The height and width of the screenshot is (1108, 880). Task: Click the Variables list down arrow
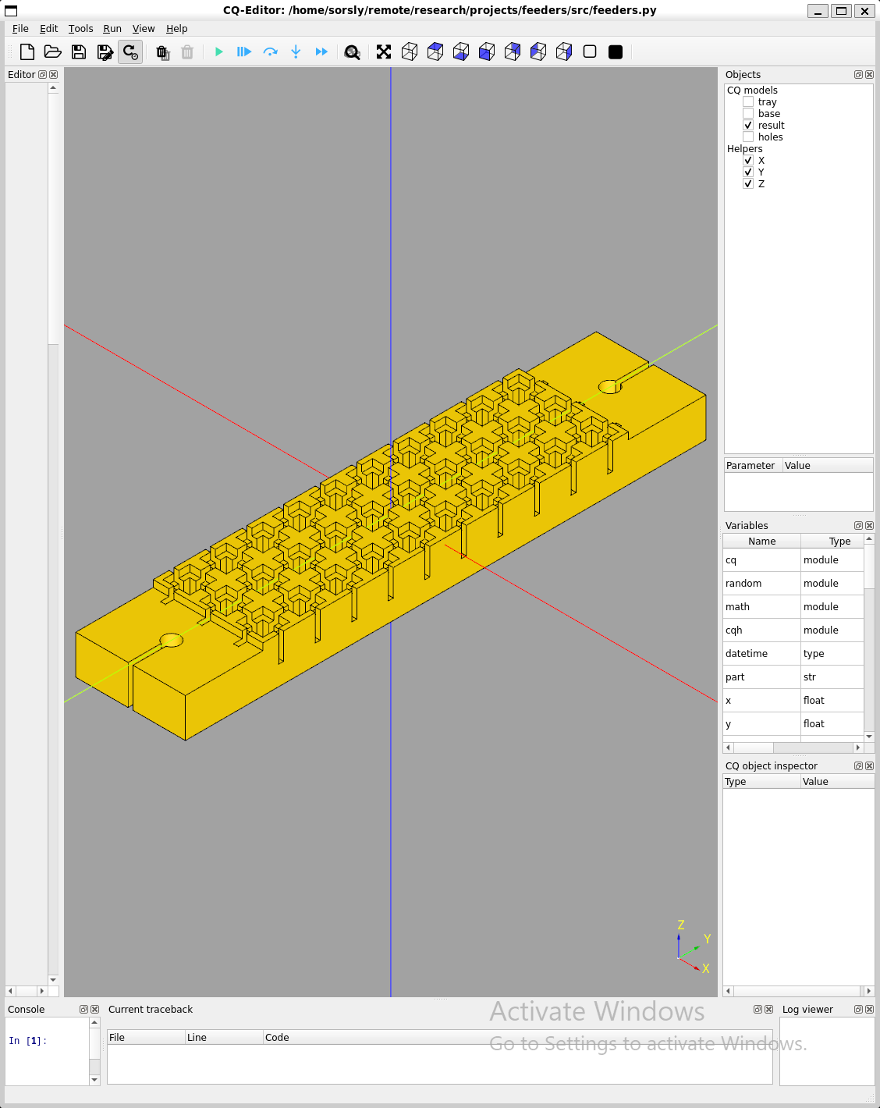pyautogui.click(x=869, y=737)
